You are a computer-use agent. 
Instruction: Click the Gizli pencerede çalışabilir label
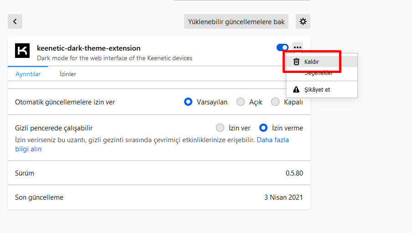pyautogui.click(x=54, y=128)
